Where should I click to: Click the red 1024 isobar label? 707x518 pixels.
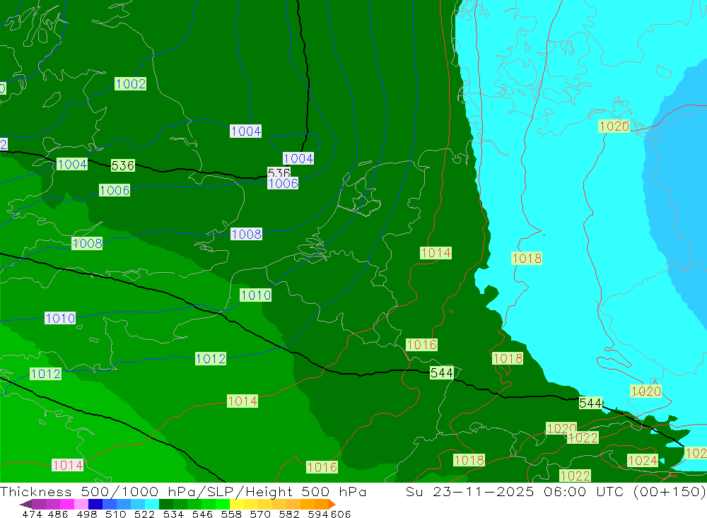[643, 460]
